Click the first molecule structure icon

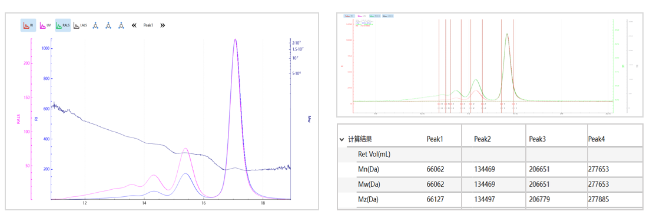coord(95,25)
